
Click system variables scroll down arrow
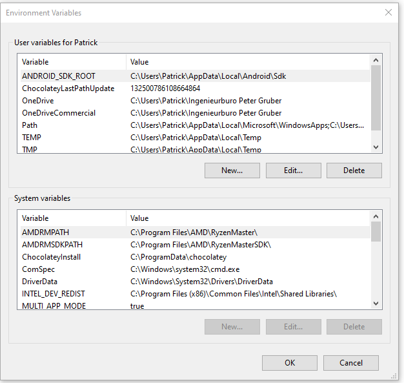(x=376, y=304)
